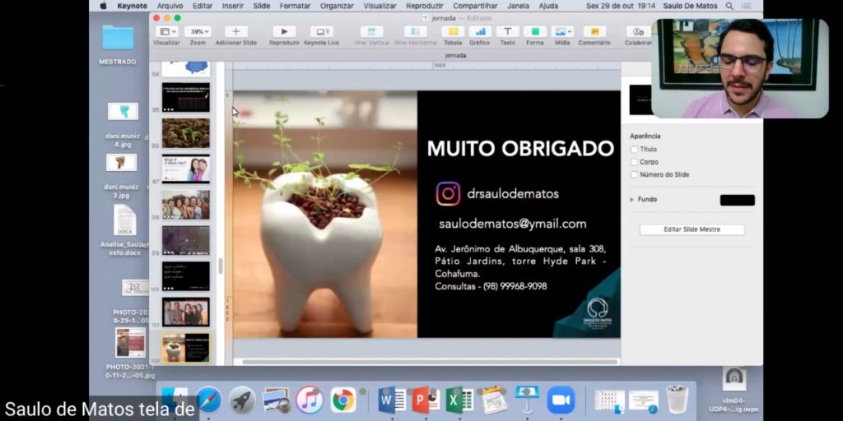Select slide 98 thumbnail in navigator
Viewport: 843px width, 421px height.
pyautogui.click(x=185, y=205)
